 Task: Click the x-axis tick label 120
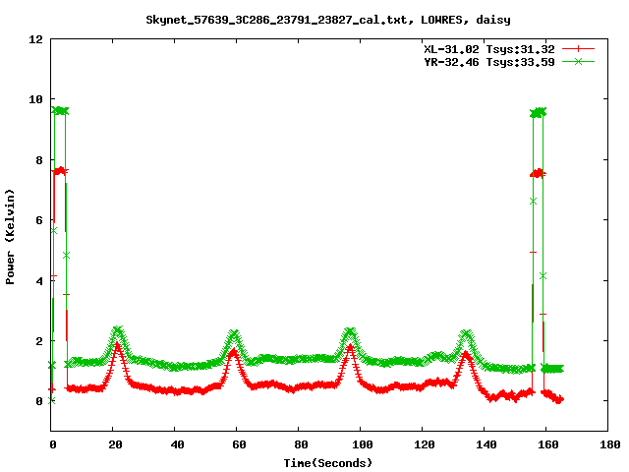[x=425, y=444]
